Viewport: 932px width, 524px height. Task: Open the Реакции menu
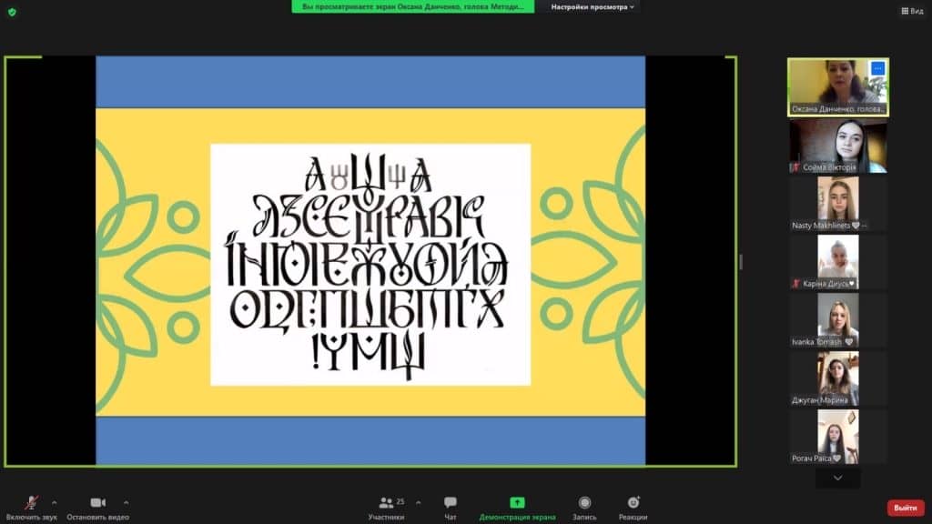coord(633,507)
